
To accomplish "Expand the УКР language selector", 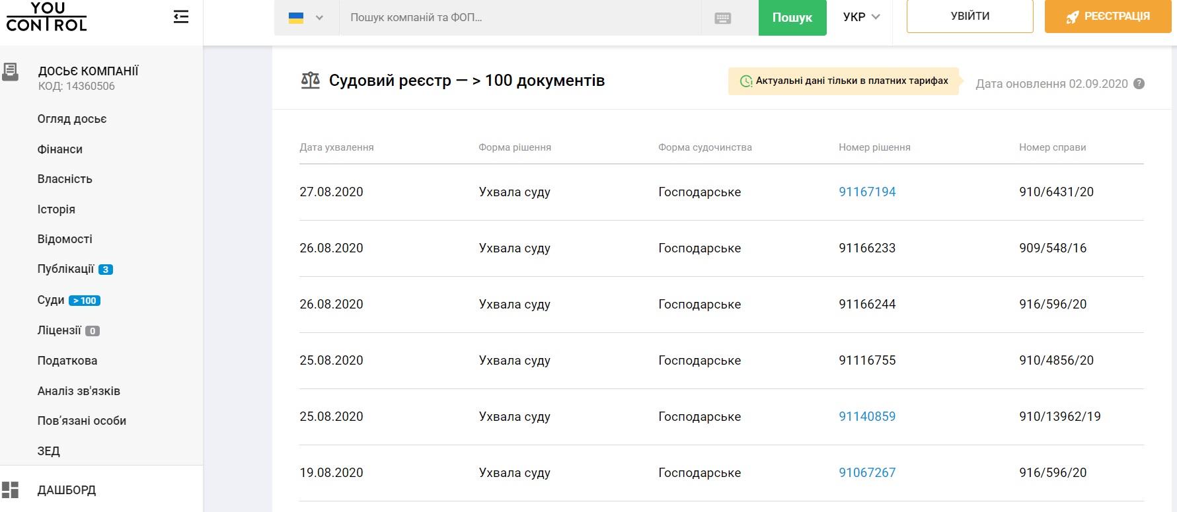I will point(860,17).
